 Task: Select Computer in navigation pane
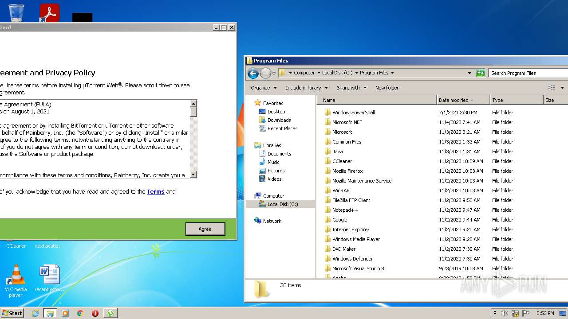point(273,196)
